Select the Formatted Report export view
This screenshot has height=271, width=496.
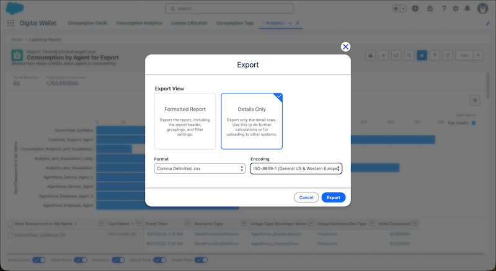(185, 121)
